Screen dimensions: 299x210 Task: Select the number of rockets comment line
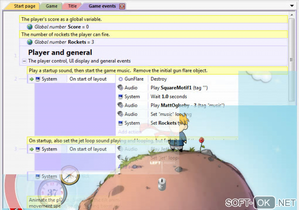154,35
